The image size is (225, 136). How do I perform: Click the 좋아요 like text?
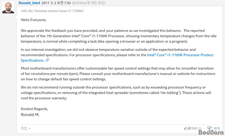point(192,128)
